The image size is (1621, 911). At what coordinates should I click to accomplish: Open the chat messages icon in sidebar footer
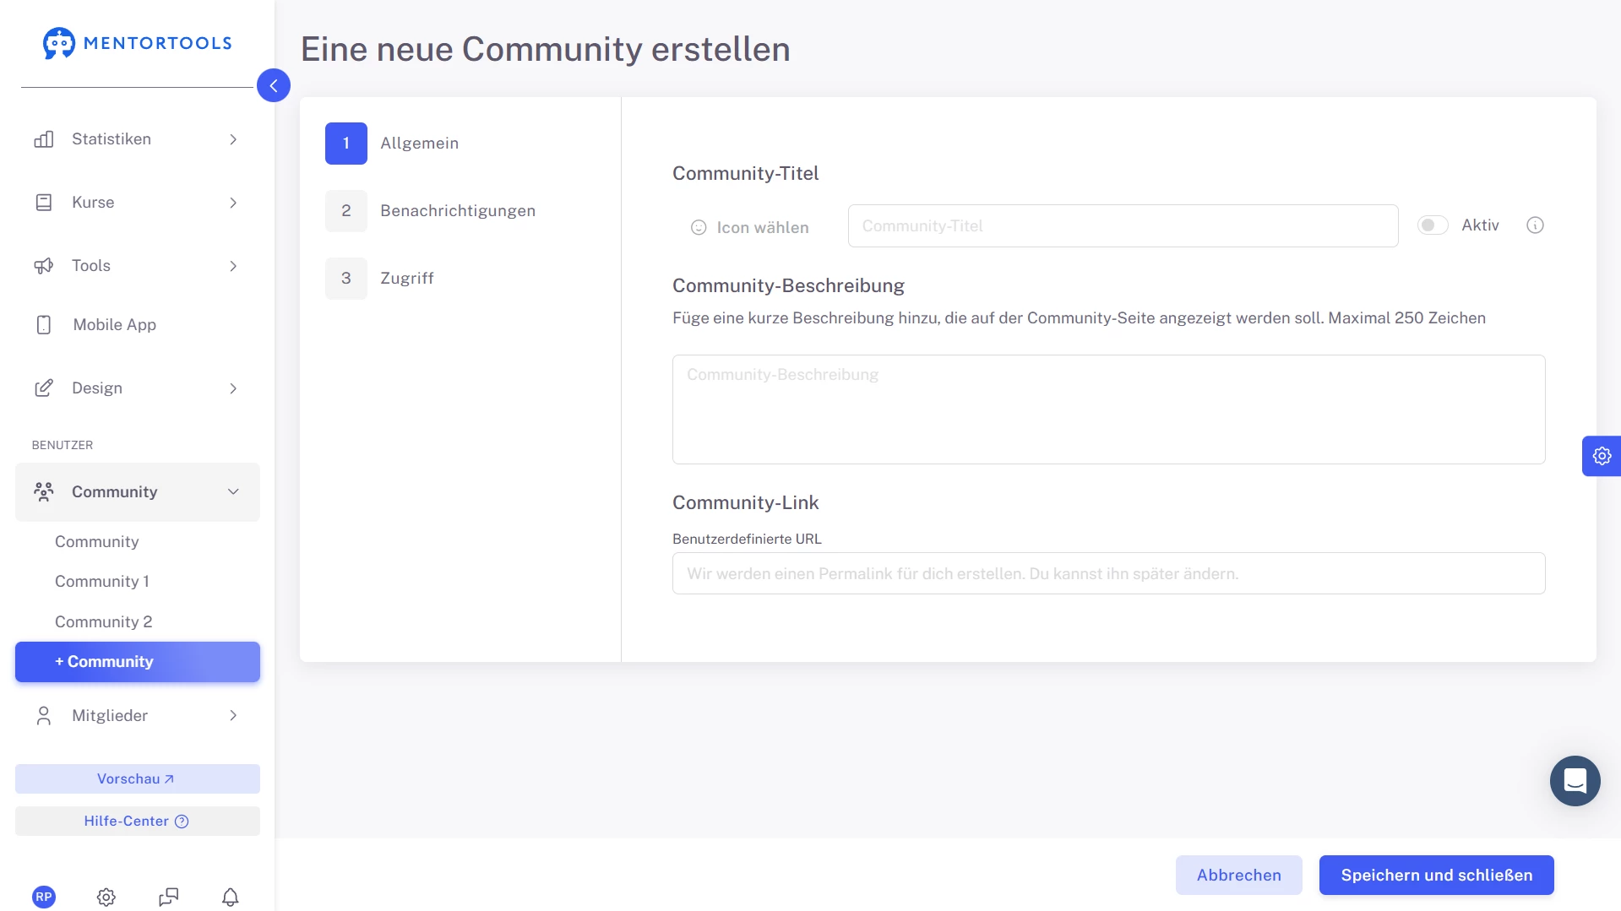(x=168, y=897)
